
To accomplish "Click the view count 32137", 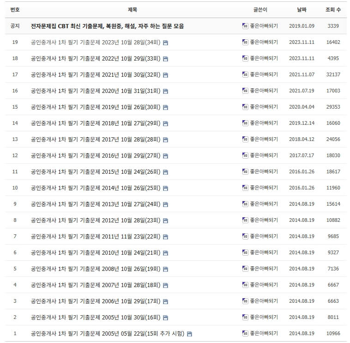I will point(333,74).
